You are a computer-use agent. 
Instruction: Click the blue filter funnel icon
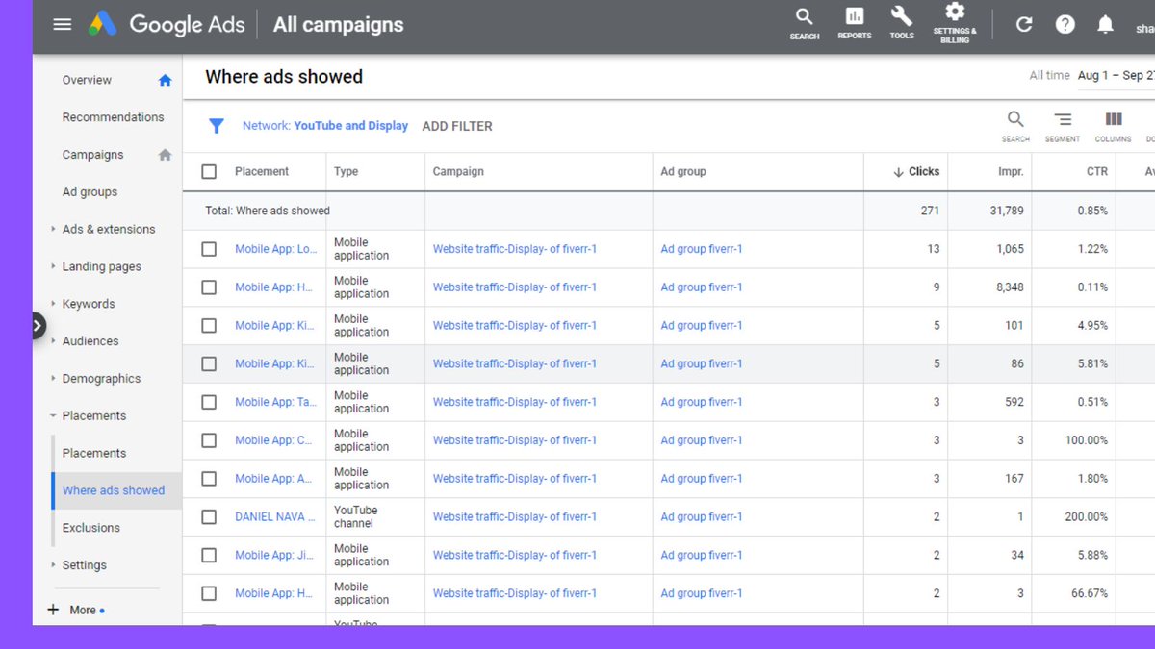point(217,126)
